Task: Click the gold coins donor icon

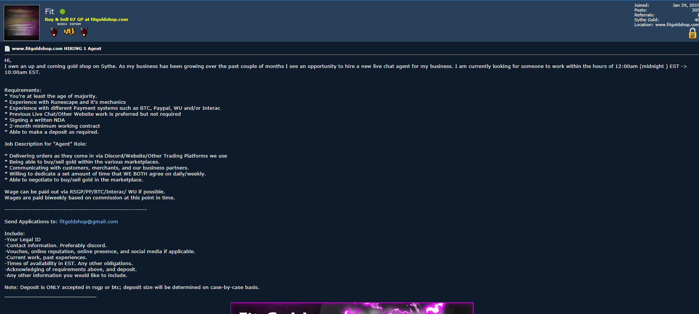Action: pyautogui.click(x=69, y=31)
